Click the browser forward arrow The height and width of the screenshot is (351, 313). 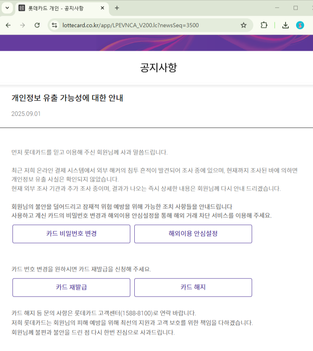(x=23, y=25)
